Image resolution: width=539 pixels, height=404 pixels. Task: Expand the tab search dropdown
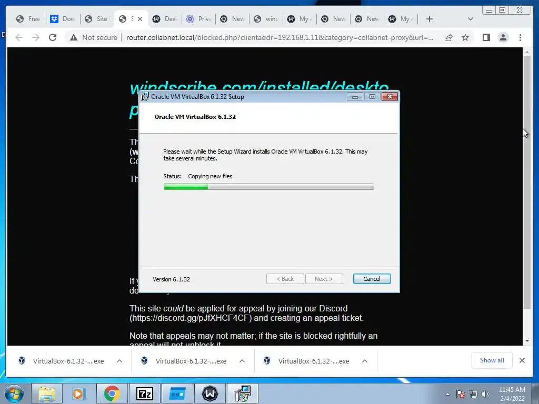click(470, 19)
